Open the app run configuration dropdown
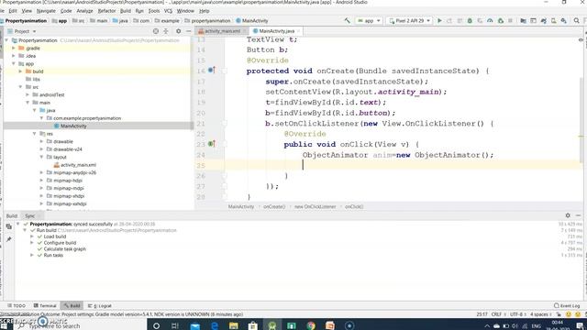The height and width of the screenshot is (330, 587). coord(369,20)
